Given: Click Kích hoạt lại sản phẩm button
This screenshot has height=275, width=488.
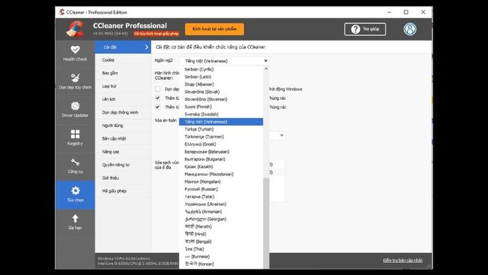Looking at the screenshot, I should tap(215, 29).
